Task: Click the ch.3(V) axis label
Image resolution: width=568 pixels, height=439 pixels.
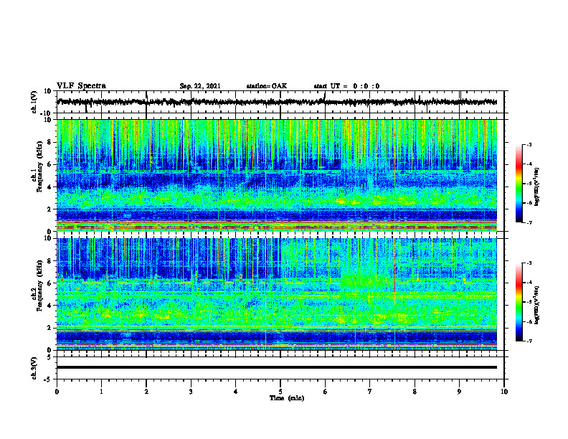Action: point(34,368)
